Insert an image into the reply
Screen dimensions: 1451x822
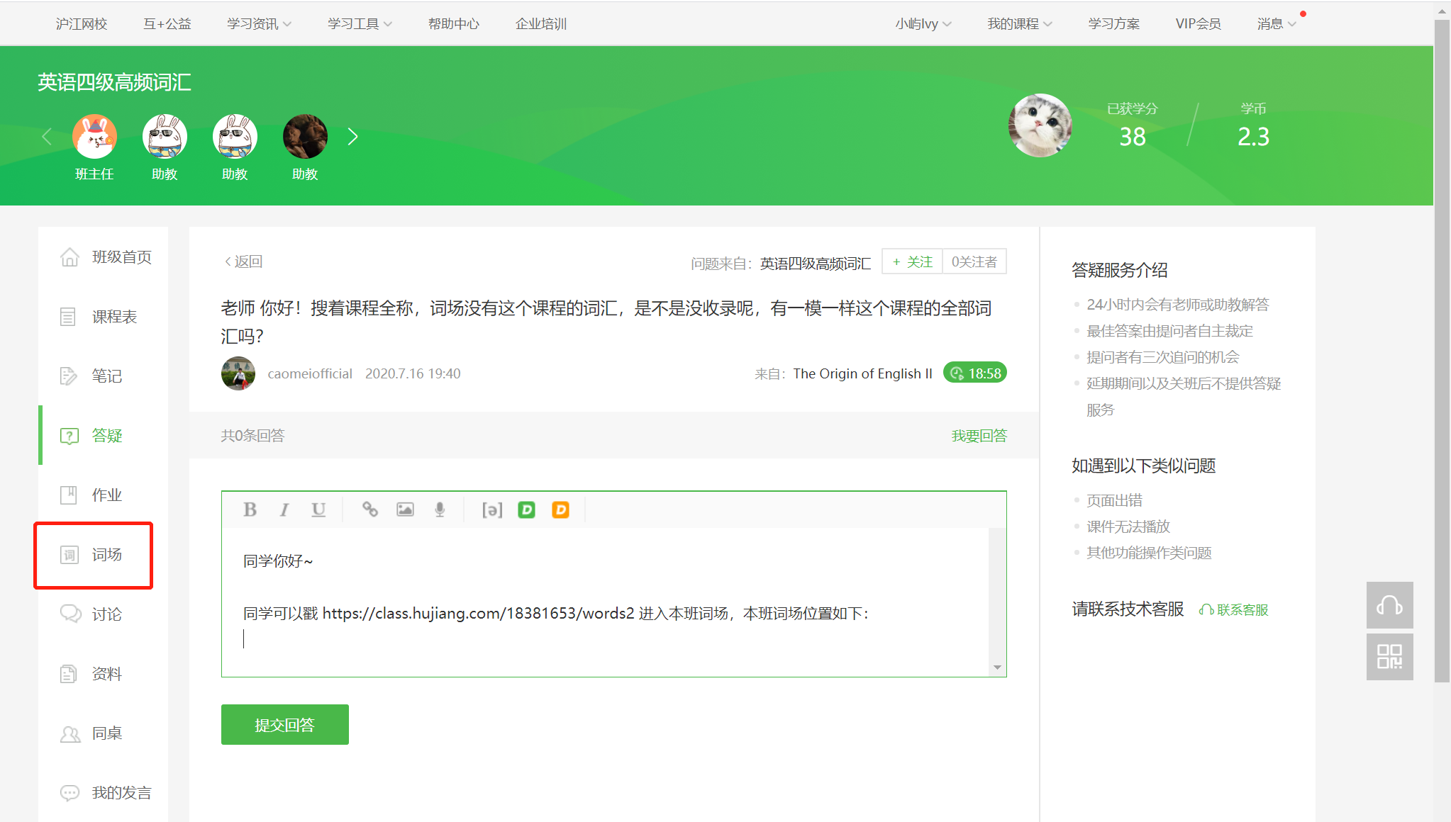[x=405, y=509]
